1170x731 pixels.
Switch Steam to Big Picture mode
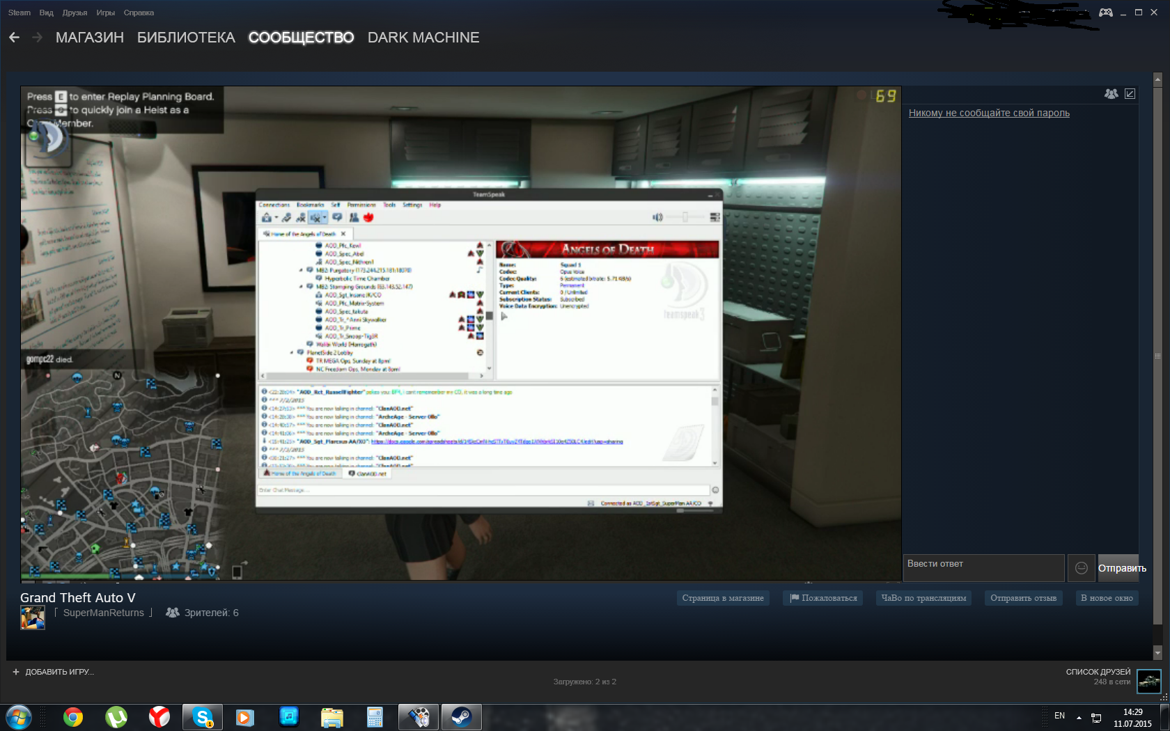pyautogui.click(x=1106, y=13)
